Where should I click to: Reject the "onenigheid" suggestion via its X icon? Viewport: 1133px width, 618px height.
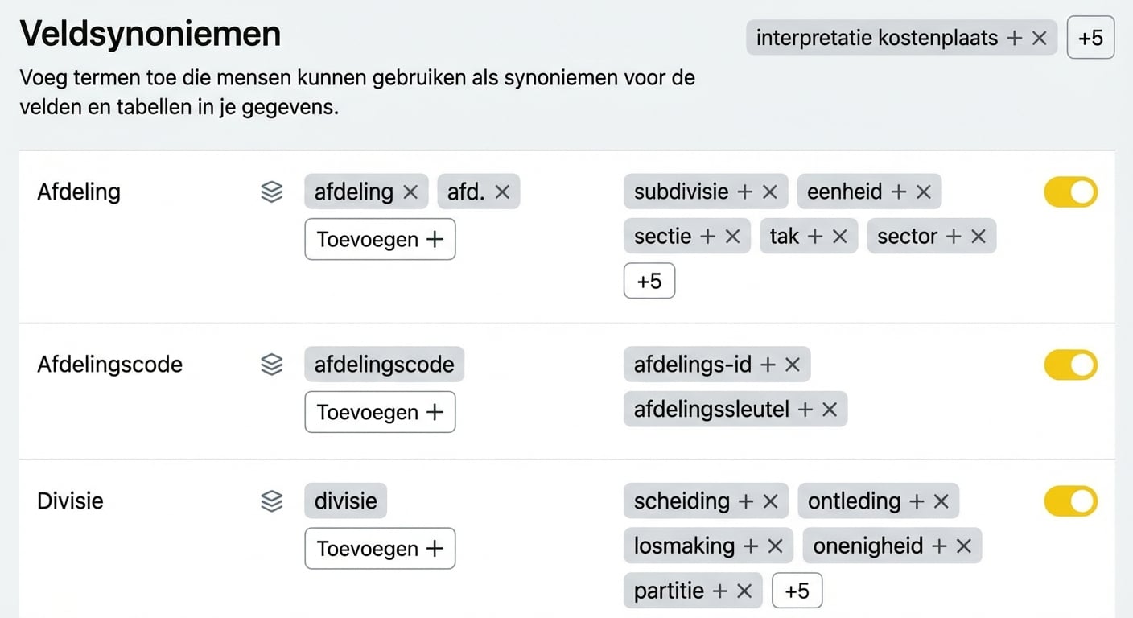[964, 546]
